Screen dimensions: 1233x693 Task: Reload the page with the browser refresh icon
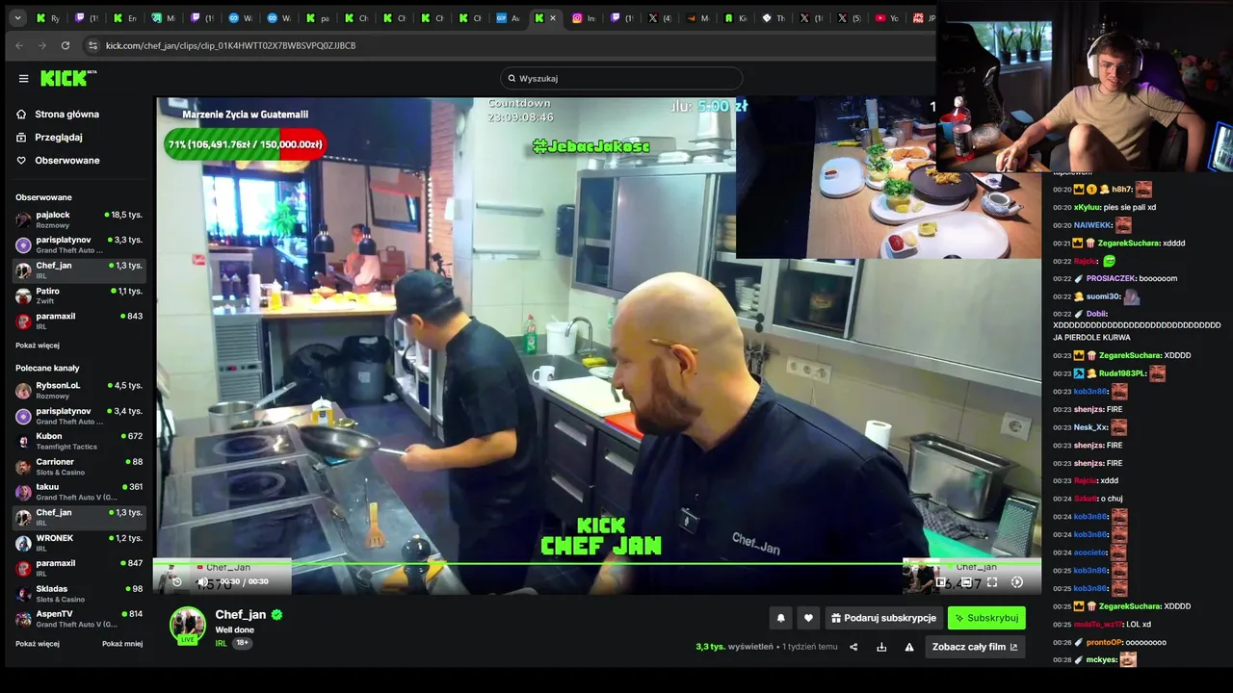click(66, 45)
